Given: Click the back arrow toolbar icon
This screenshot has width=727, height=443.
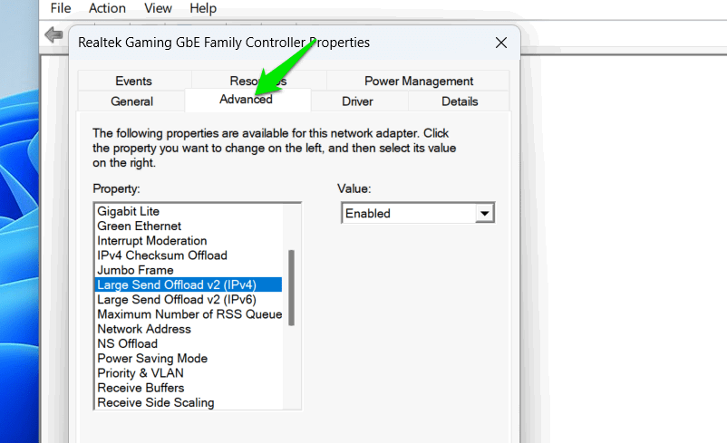Looking at the screenshot, I should tap(53, 34).
